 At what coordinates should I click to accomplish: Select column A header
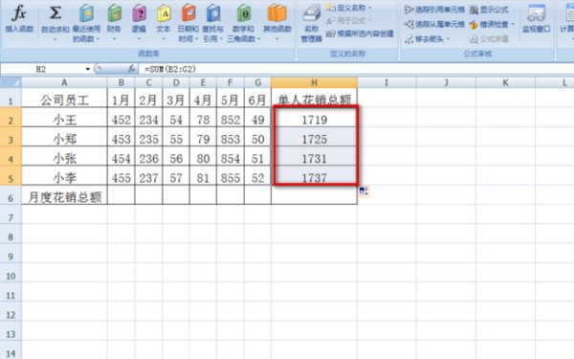(64, 82)
